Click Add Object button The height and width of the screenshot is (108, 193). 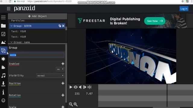tap(37, 16)
